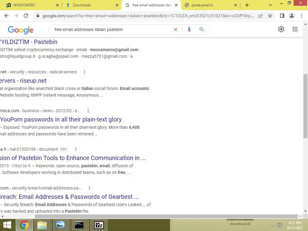This screenshot has width=308, height=231.
Task: Open more options for the riseup.net result
Action: 85,72
